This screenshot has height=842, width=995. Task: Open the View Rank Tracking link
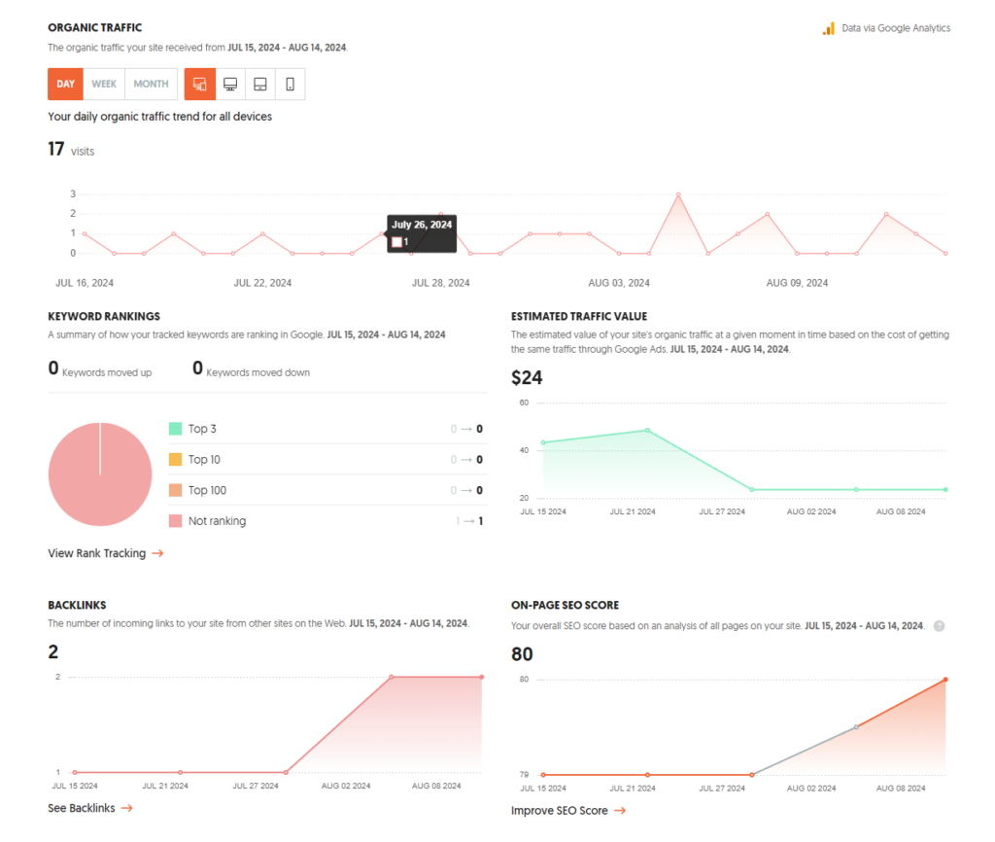point(96,553)
